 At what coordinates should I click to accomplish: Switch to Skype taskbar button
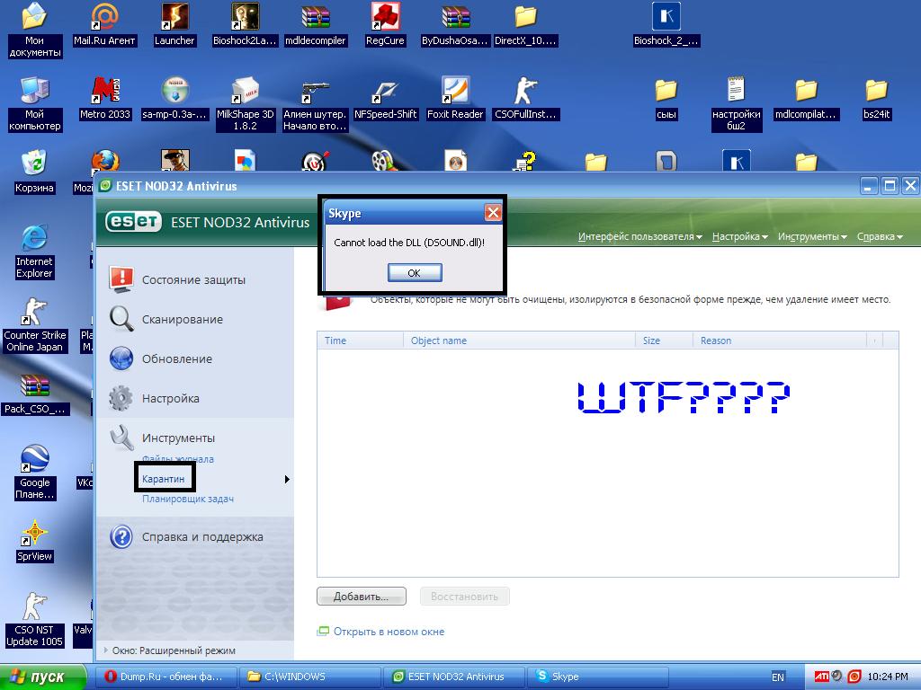click(598, 677)
